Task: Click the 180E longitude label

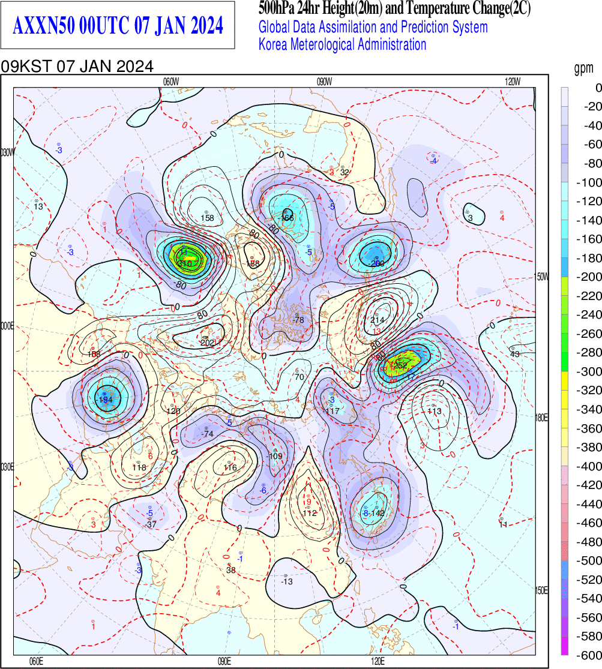Action: pos(542,418)
